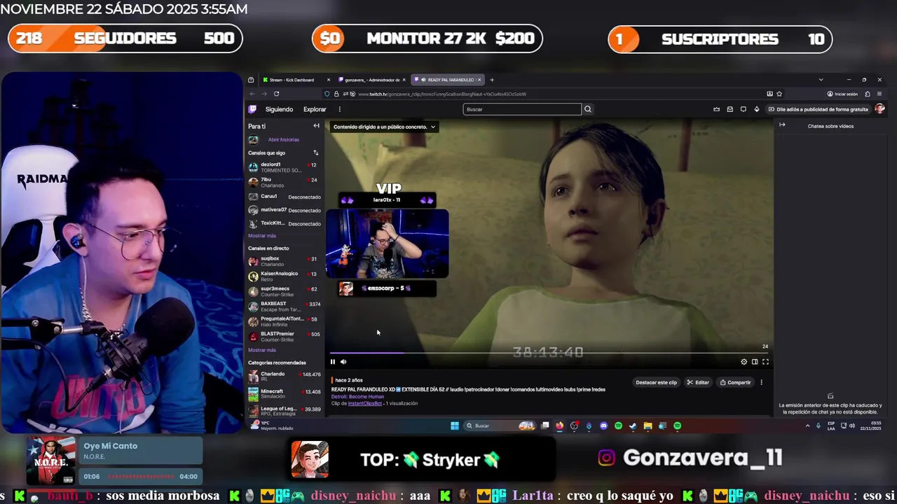897x504 pixels.
Task: Open the user avatar menu on Twitch
Action: (879, 109)
